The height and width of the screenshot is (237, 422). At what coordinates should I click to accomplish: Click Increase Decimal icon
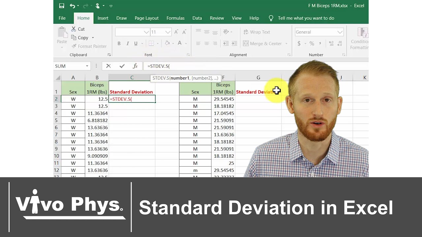[331, 43]
